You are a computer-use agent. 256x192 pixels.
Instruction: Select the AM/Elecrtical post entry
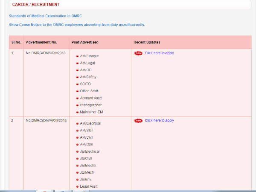[90, 123]
